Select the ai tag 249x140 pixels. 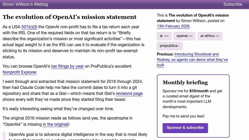pyautogui.click(x=164, y=36)
